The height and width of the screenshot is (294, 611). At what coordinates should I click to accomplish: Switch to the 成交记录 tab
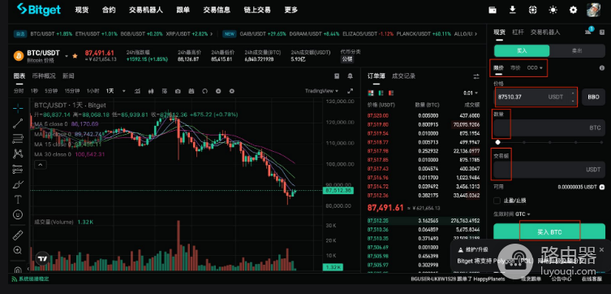(x=403, y=76)
